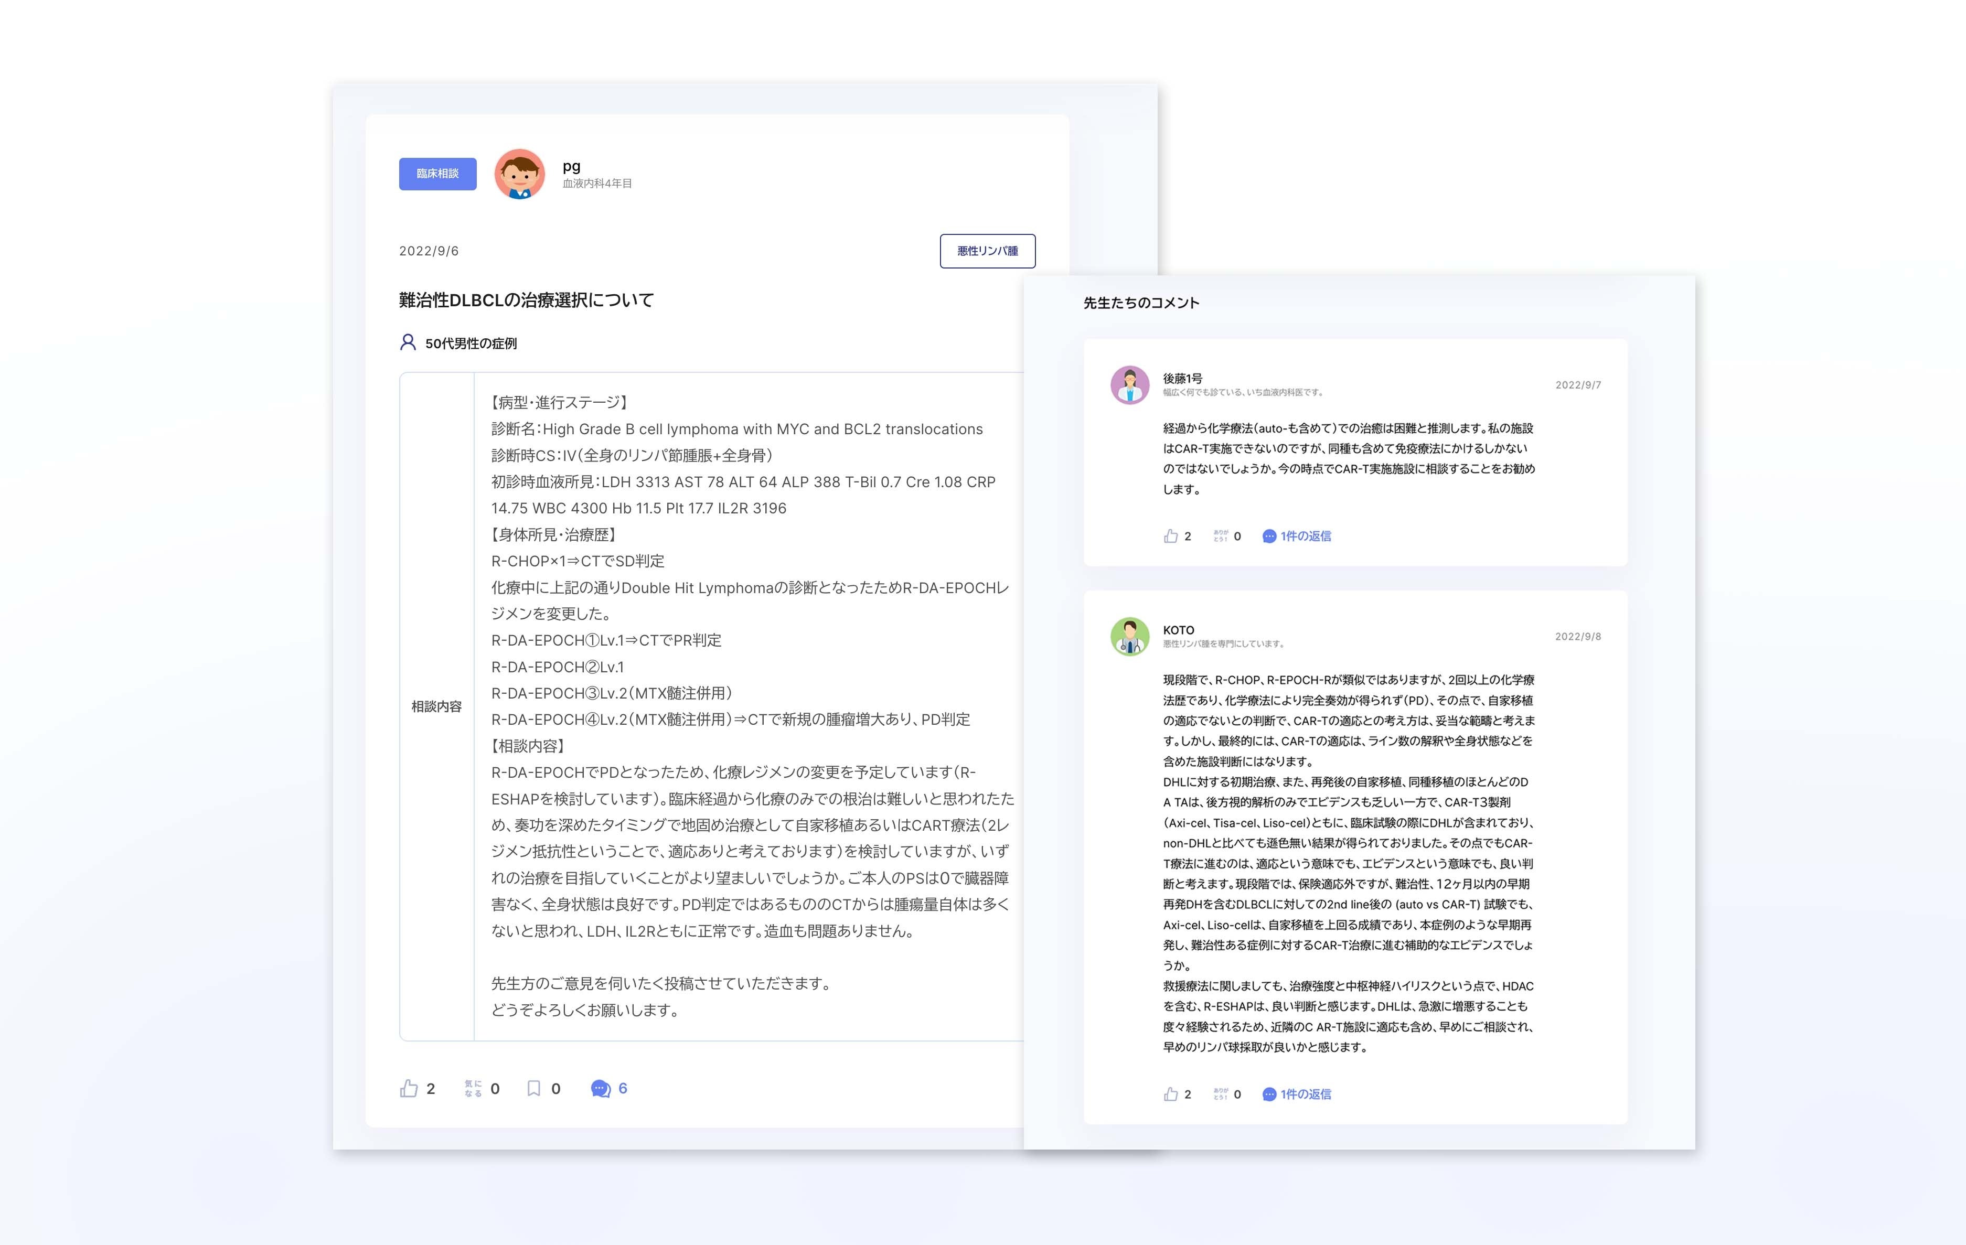Like KOTO's comment with thumbs-up
The height and width of the screenshot is (1245, 1966).
1171,1094
